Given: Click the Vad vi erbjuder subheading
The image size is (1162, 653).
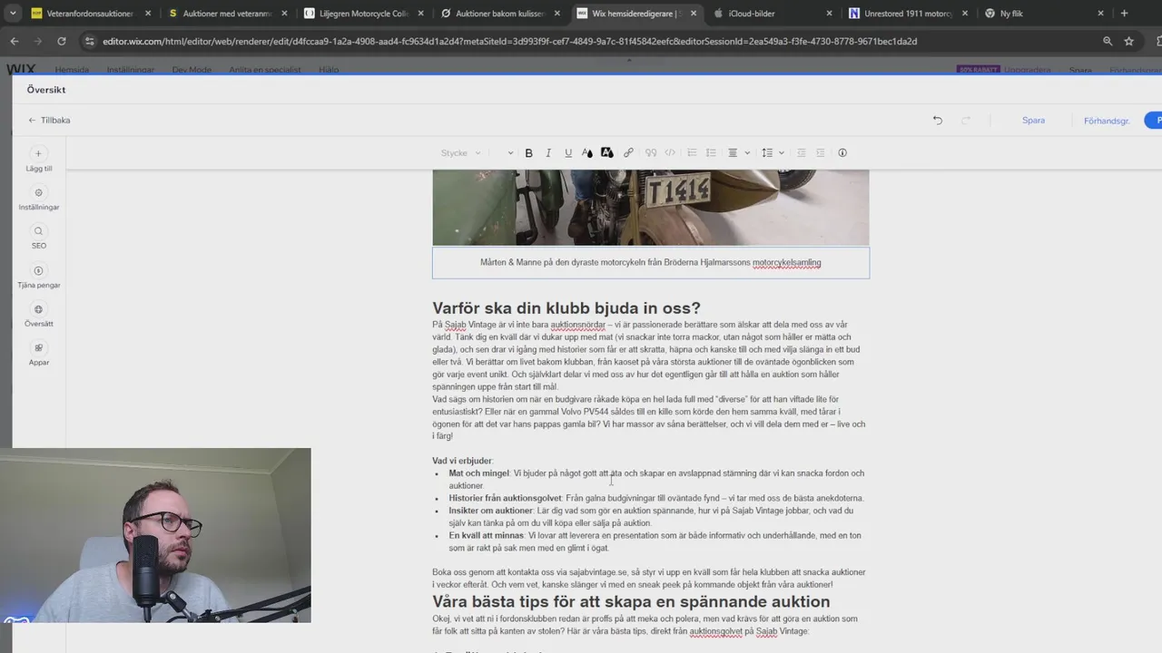Looking at the screenshot, I should 462,461.
